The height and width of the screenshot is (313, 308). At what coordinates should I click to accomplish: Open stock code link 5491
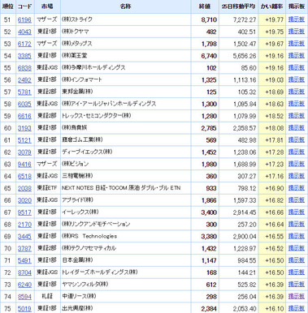point(24,260)
